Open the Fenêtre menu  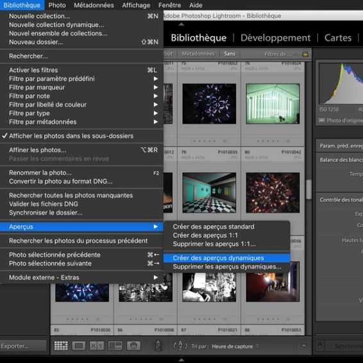[170, 5]
